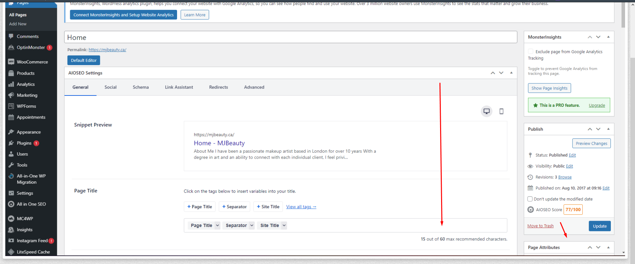The width and height of the screenshot is (635, 264).
Task: Open the Site Title tag dropdown arrow
Action: 284,225
